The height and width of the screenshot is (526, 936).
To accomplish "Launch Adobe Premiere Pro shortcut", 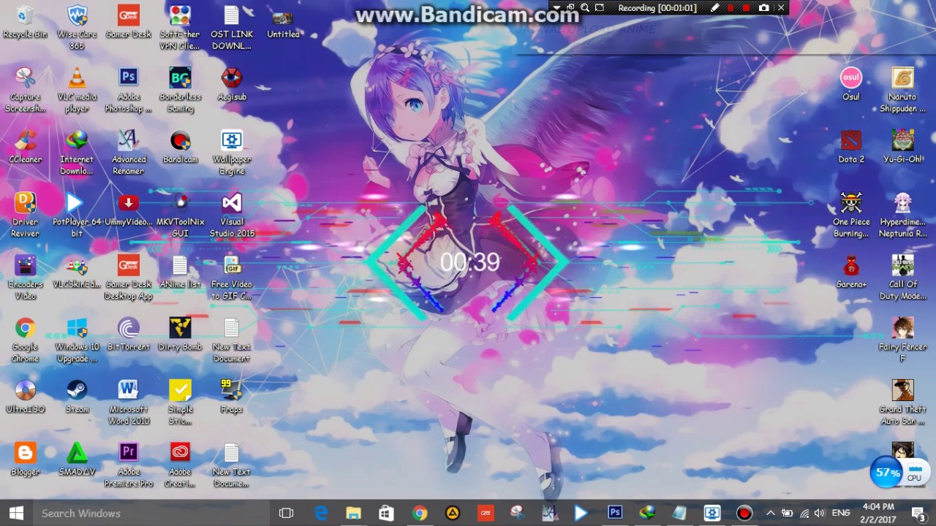I will click(x=129, y=465).
